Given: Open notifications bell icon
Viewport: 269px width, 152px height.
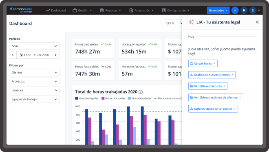Looking at the screenshot, I should click(244, 11).
